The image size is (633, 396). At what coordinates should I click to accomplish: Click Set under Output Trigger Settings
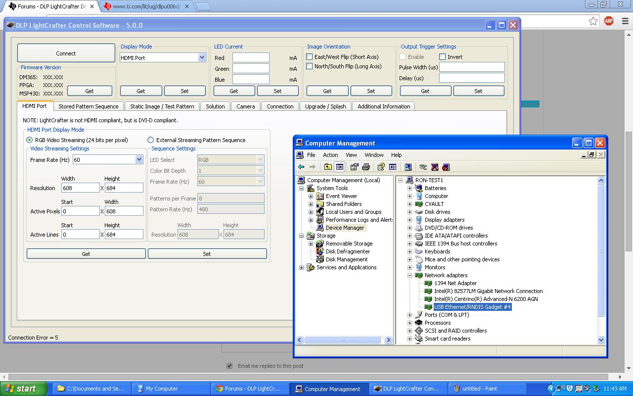[478, 91]
